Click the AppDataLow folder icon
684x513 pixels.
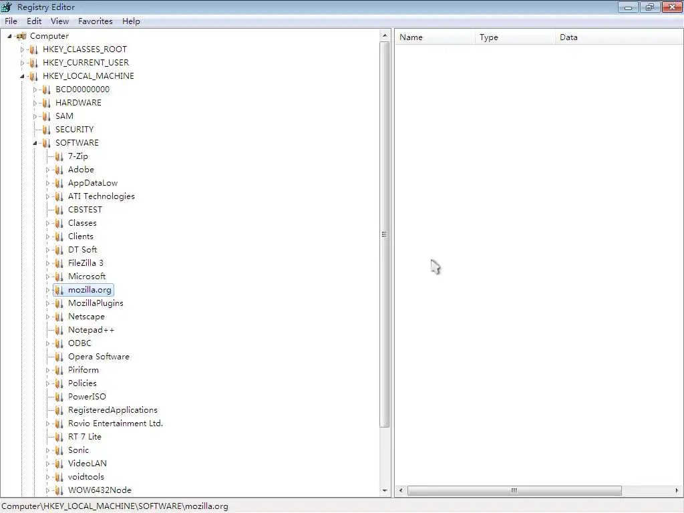pyautogui.click(x=59, y=183)
